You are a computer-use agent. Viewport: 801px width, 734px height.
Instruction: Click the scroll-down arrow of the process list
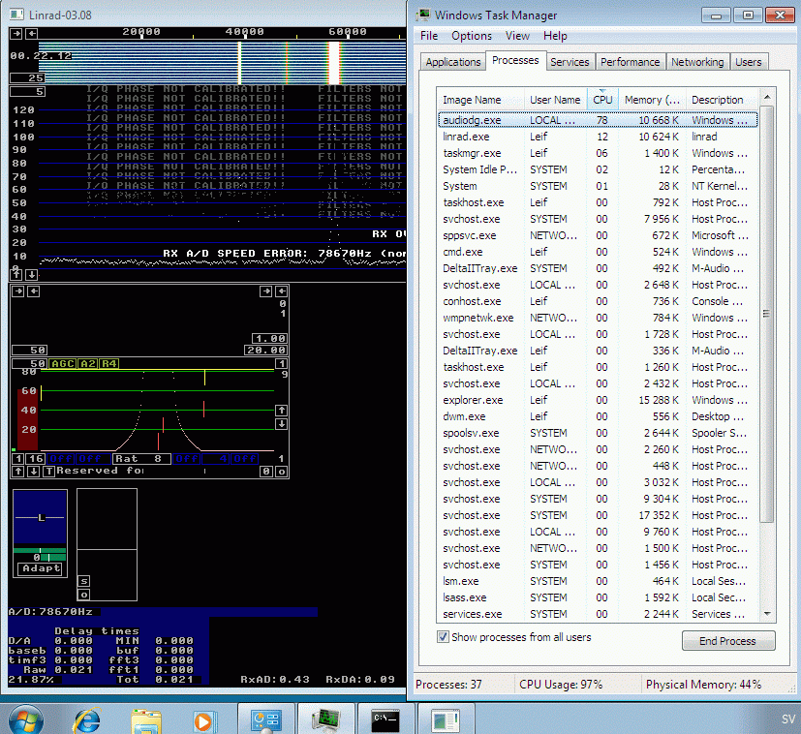(x=766, y=614)
